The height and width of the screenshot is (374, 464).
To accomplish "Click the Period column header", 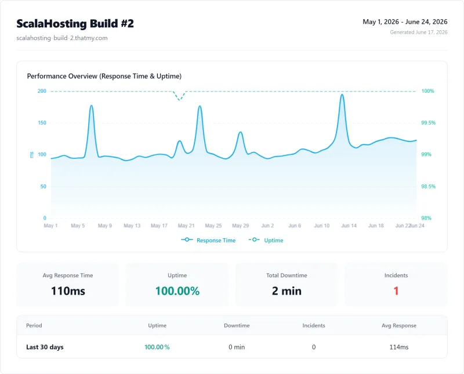I will (x=34, y=325).
